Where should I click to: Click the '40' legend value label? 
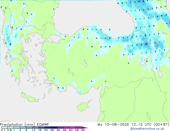point(71,130)
